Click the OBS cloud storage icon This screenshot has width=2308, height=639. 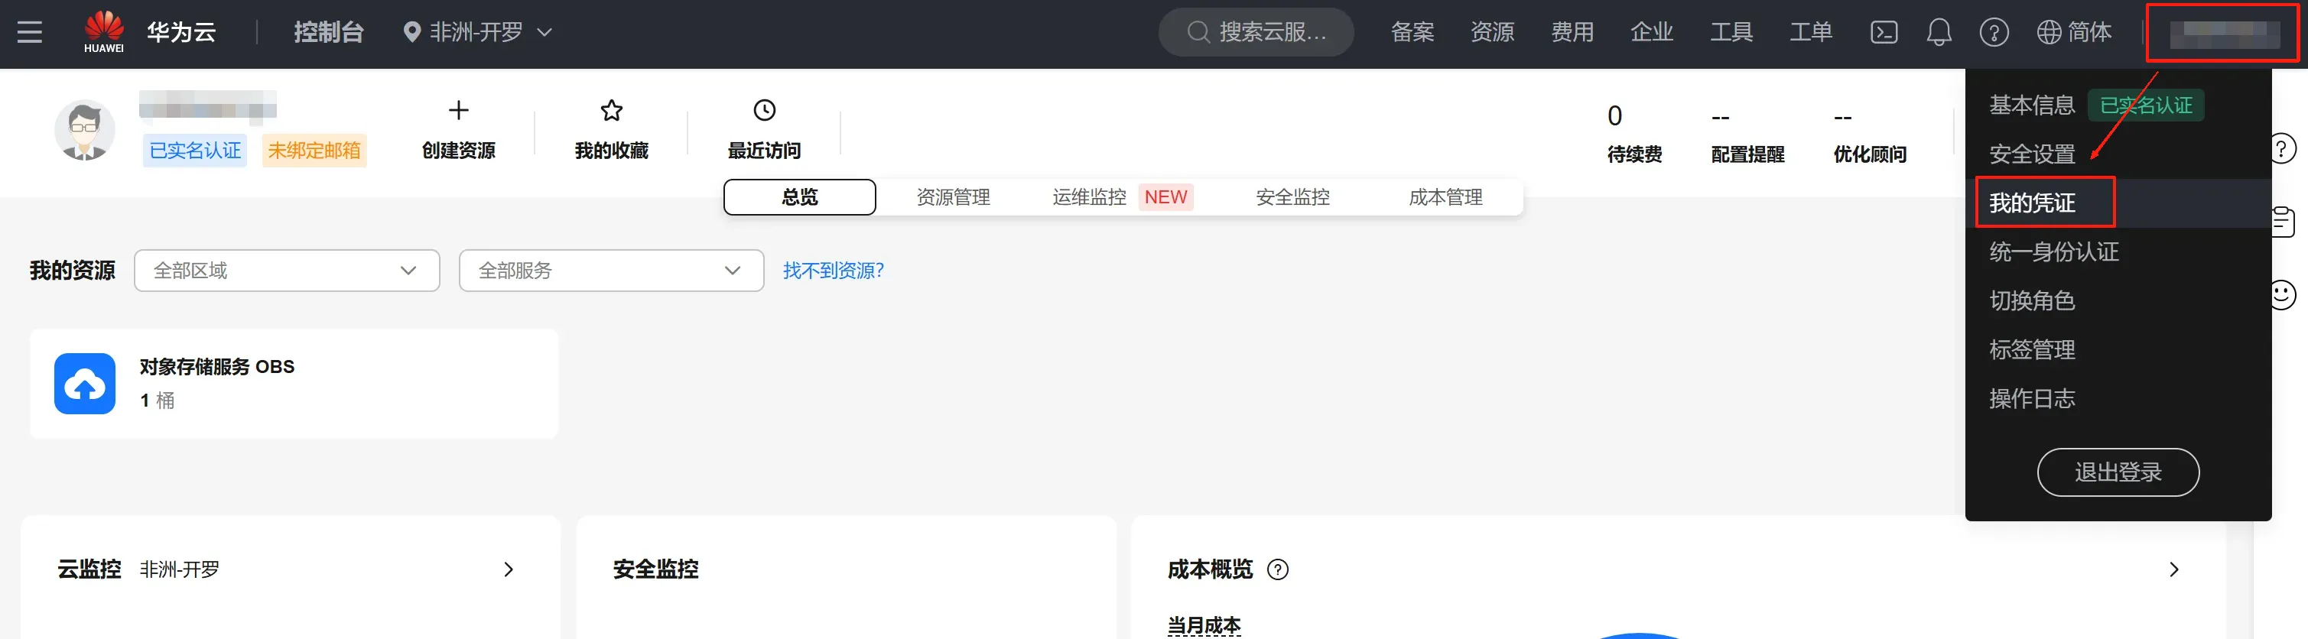(x=85, y=384)
